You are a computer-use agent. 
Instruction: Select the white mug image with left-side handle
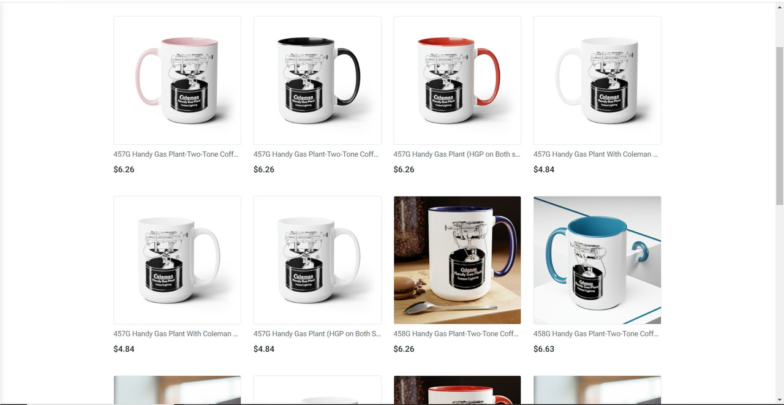coord(597,80)
